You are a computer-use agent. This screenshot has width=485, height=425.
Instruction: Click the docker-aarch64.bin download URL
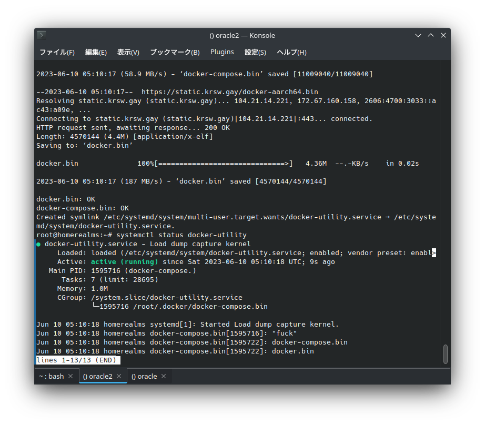pyautogui.click(x=229, y=92)
